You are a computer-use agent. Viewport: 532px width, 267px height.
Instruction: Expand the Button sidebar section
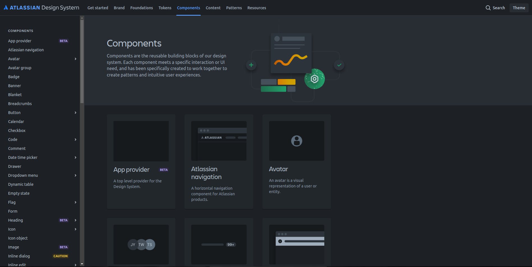75,113
